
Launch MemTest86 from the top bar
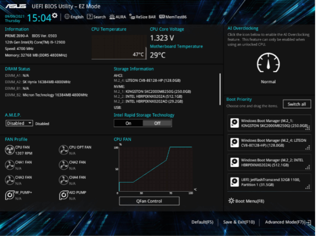point(173,17)
